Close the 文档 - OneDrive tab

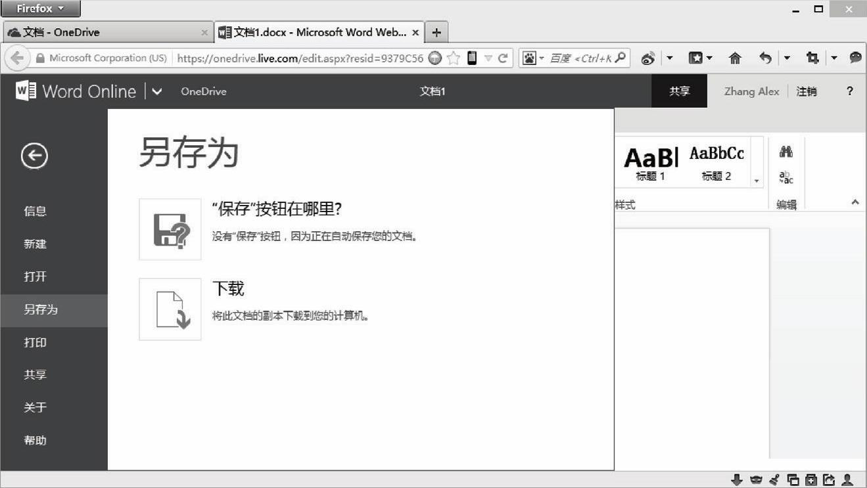click(204, 32)
